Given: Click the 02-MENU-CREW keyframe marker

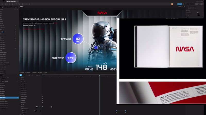Looking at the screenshot, I should pos(42,96).
